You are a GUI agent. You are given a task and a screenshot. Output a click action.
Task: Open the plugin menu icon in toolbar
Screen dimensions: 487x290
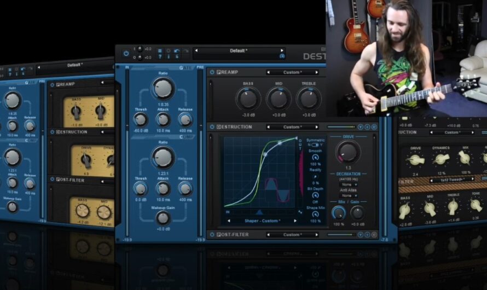160,50
